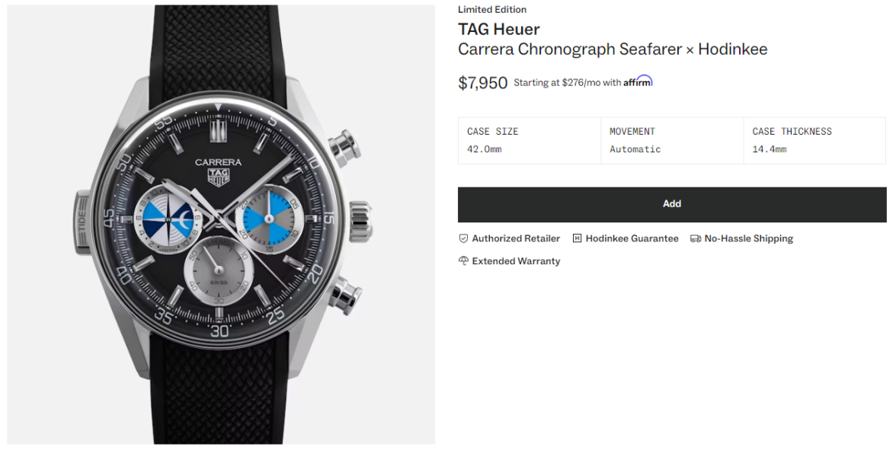The width and height of the screenshot is (896, 450).
Task: Click the TIDE pusher on the watch image
Action: point(83,225)
